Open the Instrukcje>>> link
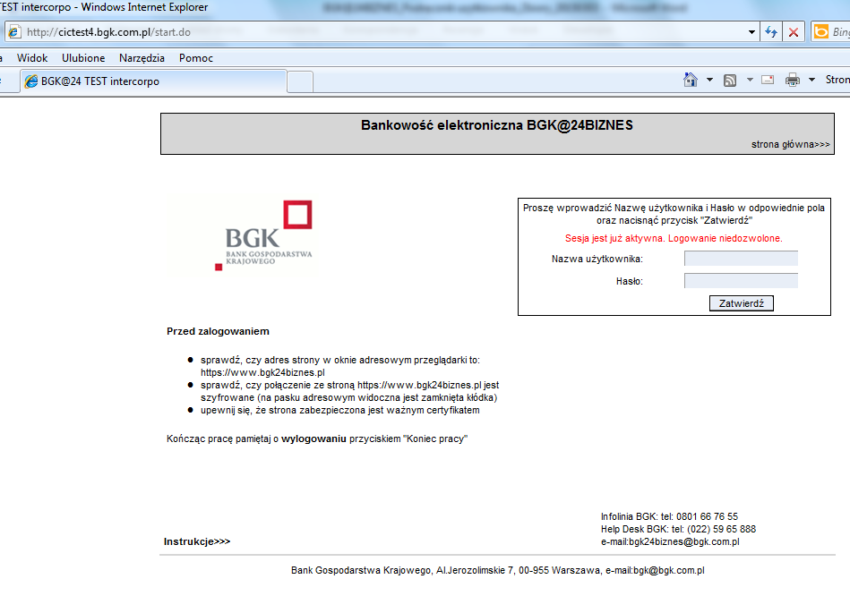Screen dimensions: 850x596 (197, 541)
